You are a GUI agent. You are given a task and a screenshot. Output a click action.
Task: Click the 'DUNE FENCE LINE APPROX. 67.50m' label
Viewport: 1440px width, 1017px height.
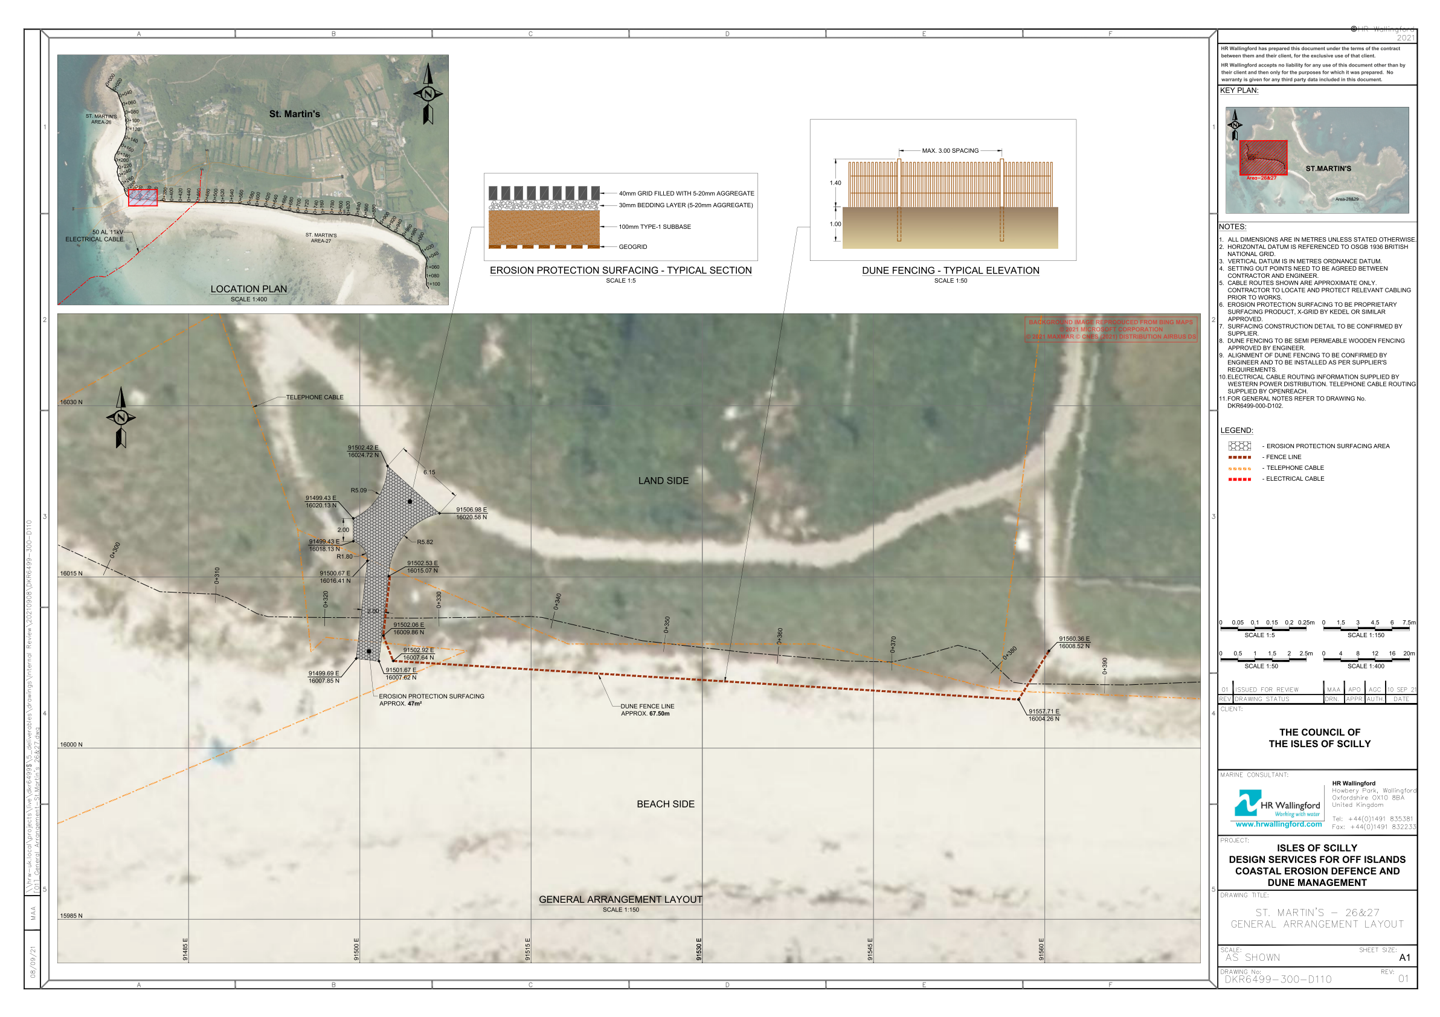648,710
